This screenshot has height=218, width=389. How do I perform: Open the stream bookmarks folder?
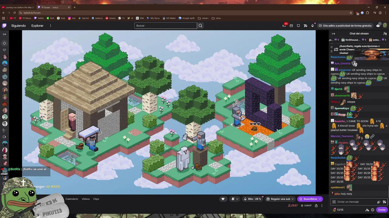(203, 18)
